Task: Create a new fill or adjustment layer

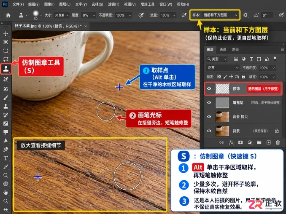Action: (x=250, y=142)
